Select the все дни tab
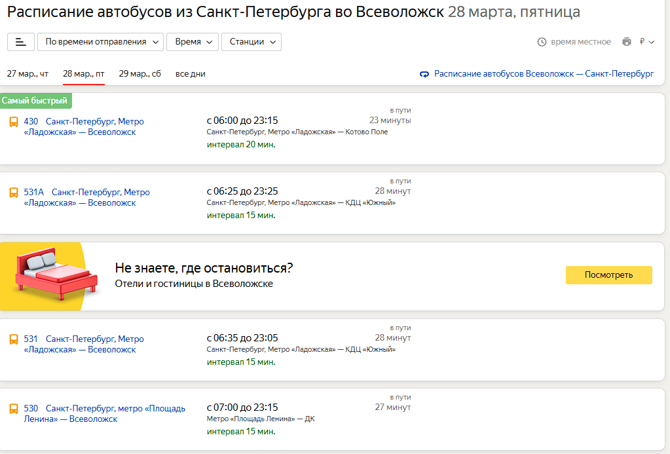The image size is (670, 454). [x=190, y=74]
